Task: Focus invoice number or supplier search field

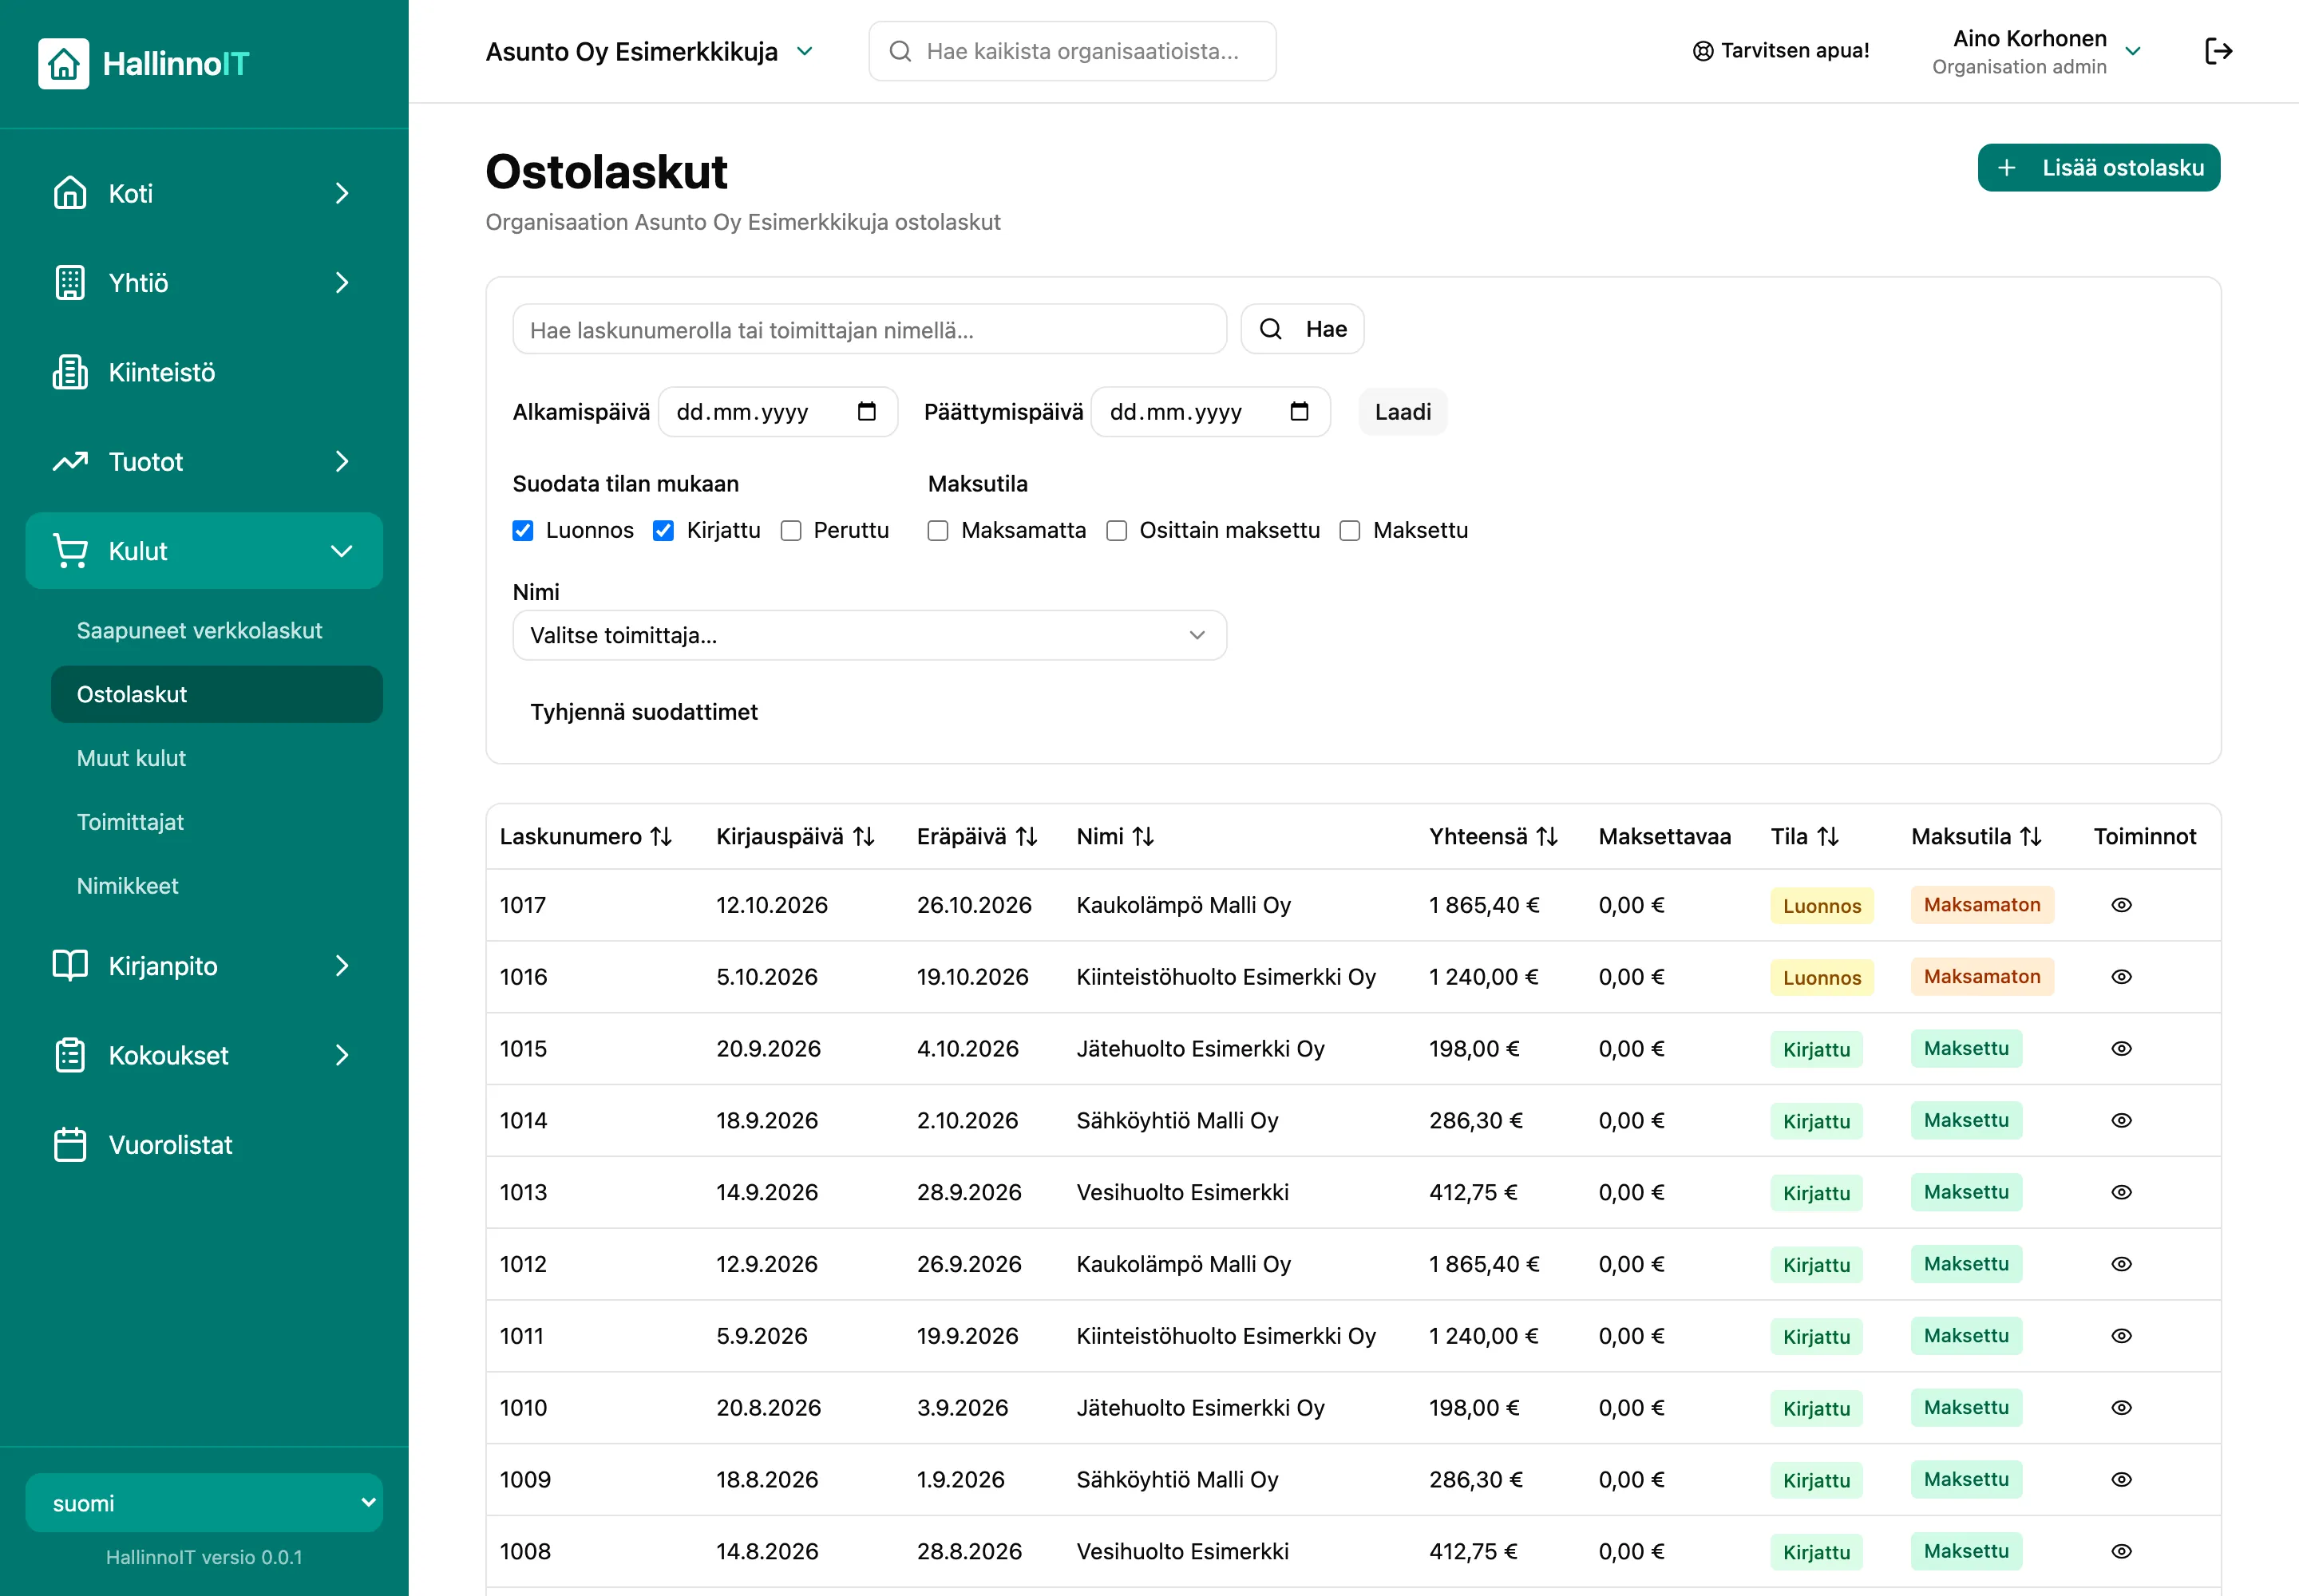Action: 869,329
